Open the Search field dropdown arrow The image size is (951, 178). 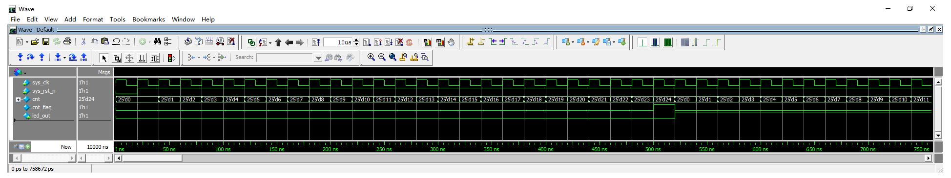point(318,58)
